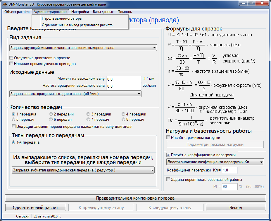Choose Пароль администратора menu entry
The image size is (271, 221).
pyautogui.click(x=80, y=18)
